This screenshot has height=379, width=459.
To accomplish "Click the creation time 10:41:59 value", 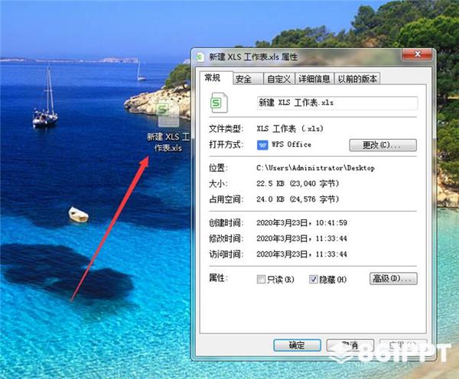I will [x=331, y=223].
